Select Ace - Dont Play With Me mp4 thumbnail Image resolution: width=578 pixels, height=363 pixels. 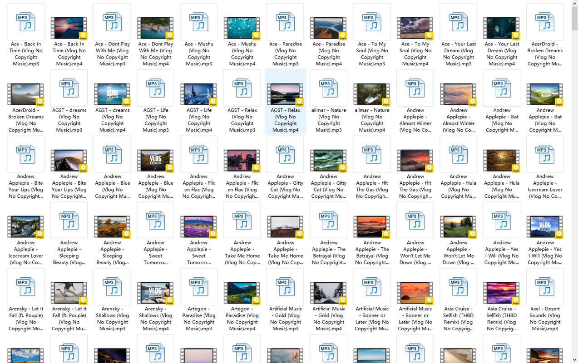(x=156, y=28)
